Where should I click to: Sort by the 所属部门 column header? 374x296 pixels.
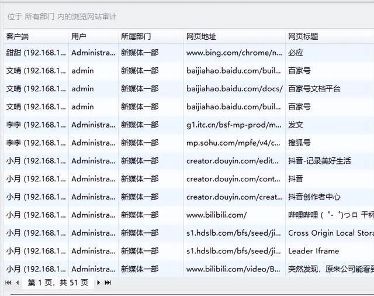pos(151,36)
